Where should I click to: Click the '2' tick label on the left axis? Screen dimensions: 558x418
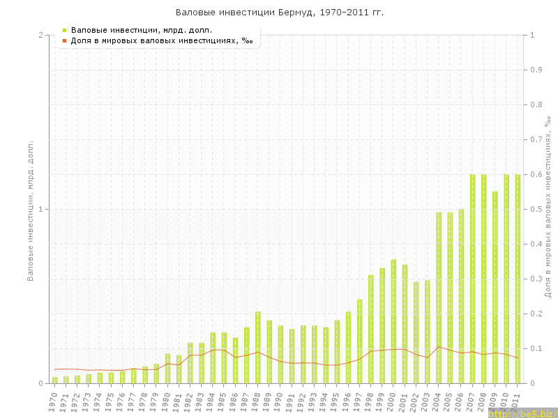tap(41, 35)
